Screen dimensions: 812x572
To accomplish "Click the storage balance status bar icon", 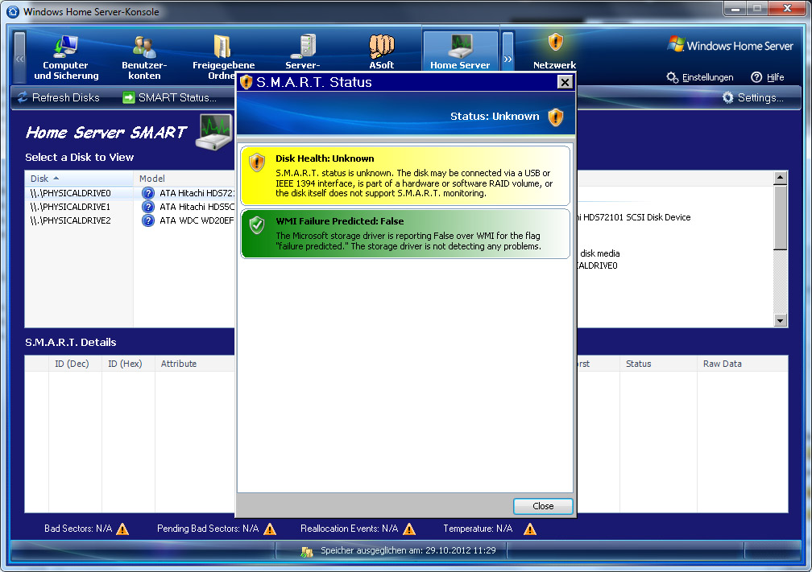I will [307, 551].
